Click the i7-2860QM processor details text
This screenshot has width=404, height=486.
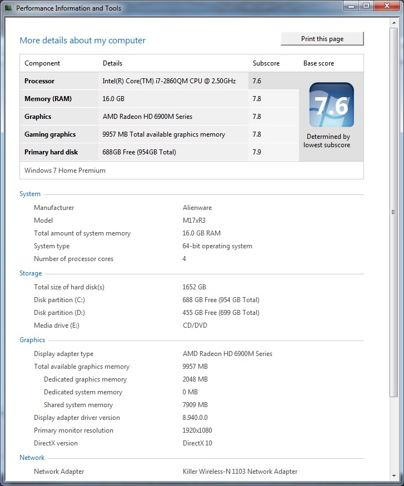coord(169,81)
